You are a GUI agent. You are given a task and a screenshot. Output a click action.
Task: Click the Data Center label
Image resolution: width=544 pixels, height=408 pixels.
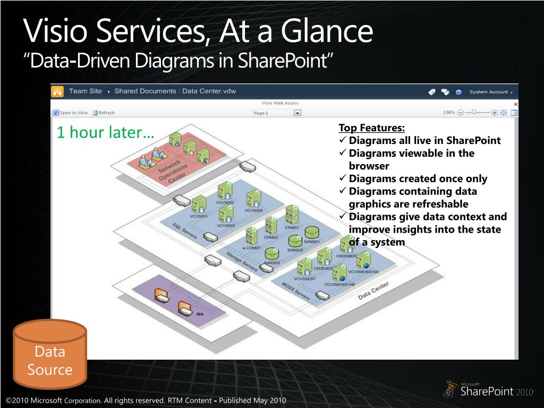pos(373,291)
